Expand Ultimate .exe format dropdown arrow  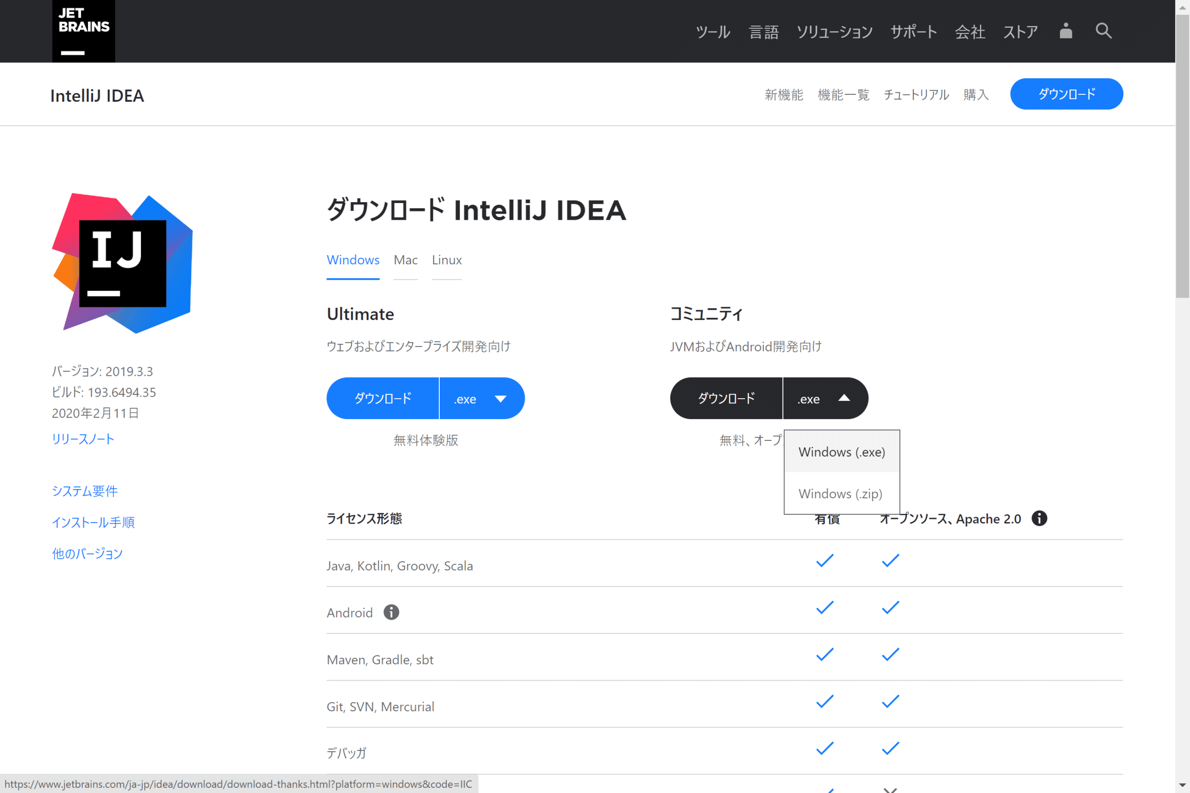(500, 399)
